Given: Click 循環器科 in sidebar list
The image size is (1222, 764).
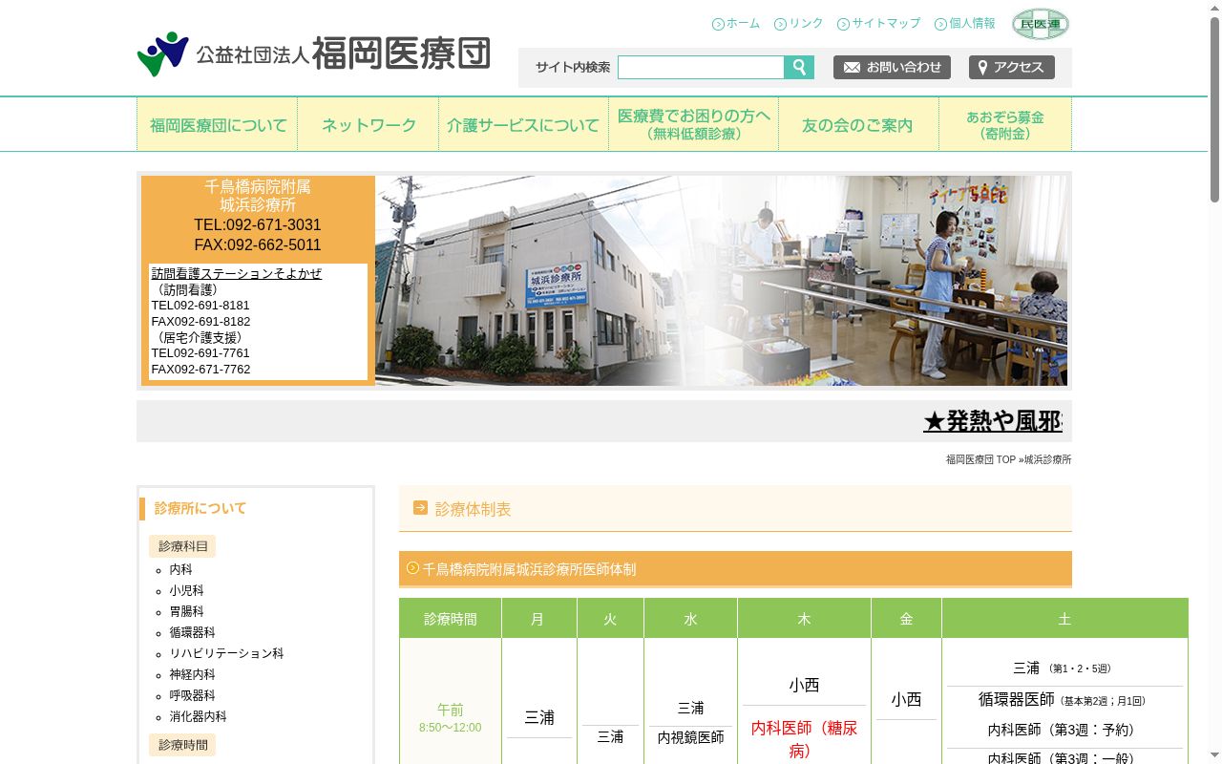Looking at the screenshot, I should pyautogui.click(x=192, y=632).
